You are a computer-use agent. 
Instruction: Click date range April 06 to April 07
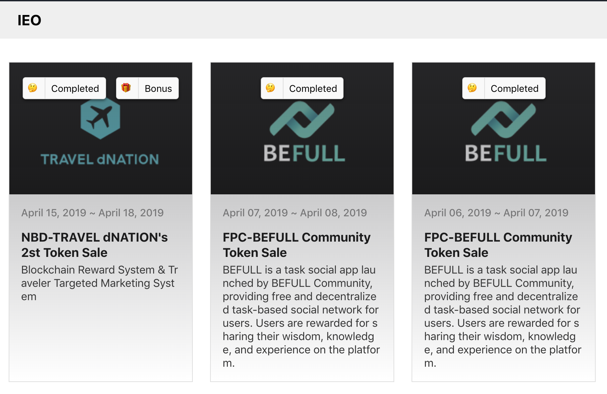pos(496,213)
